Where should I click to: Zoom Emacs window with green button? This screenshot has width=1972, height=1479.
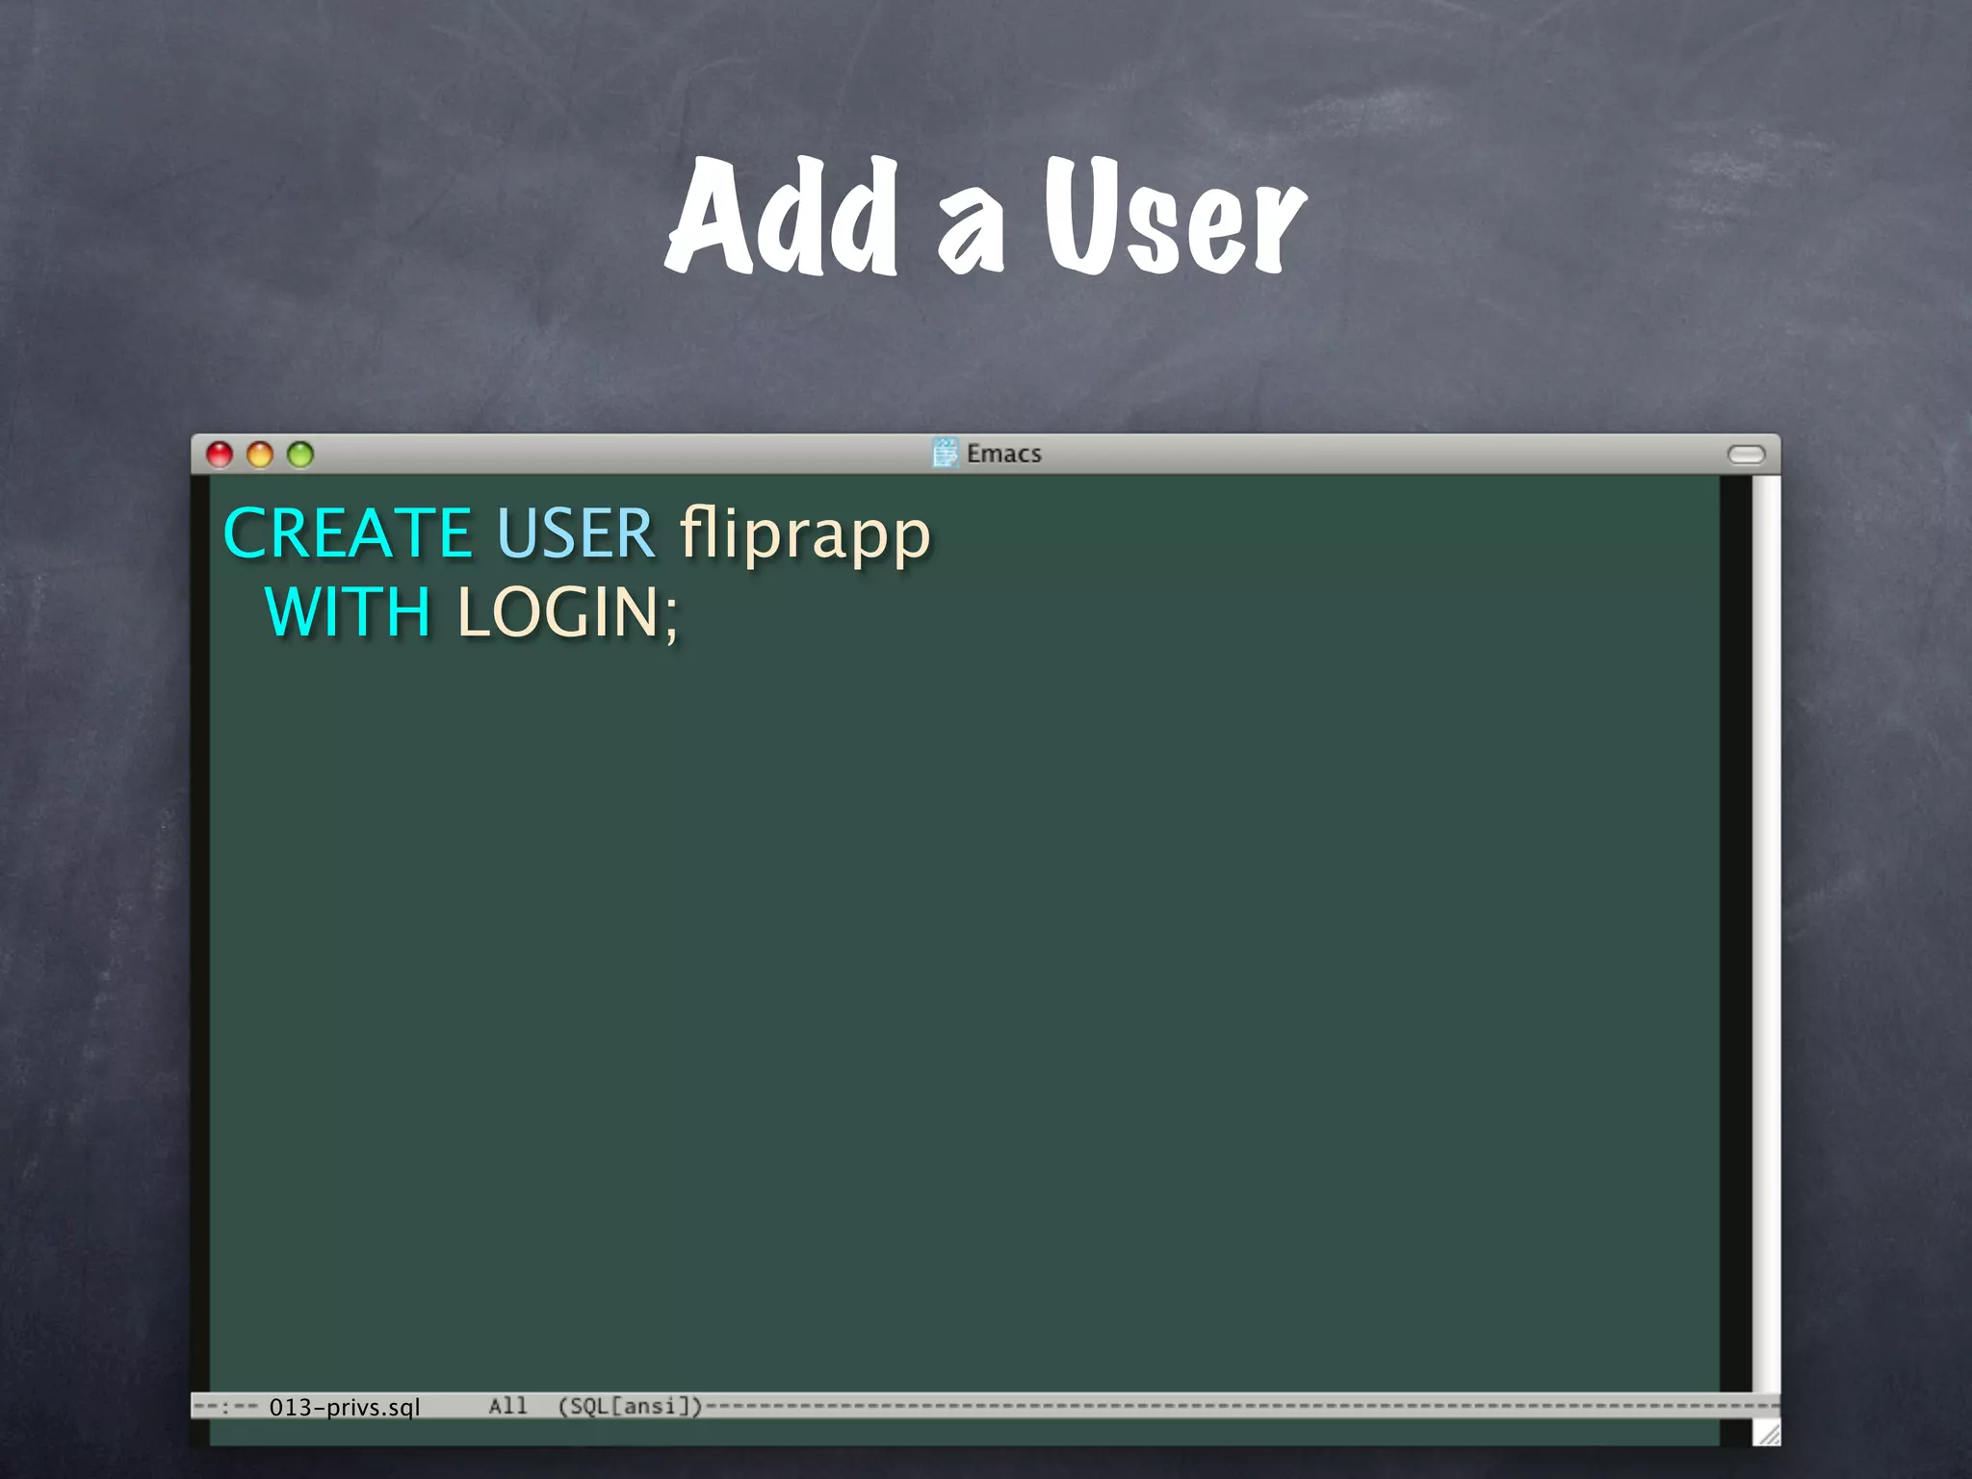tap(300, 454)
